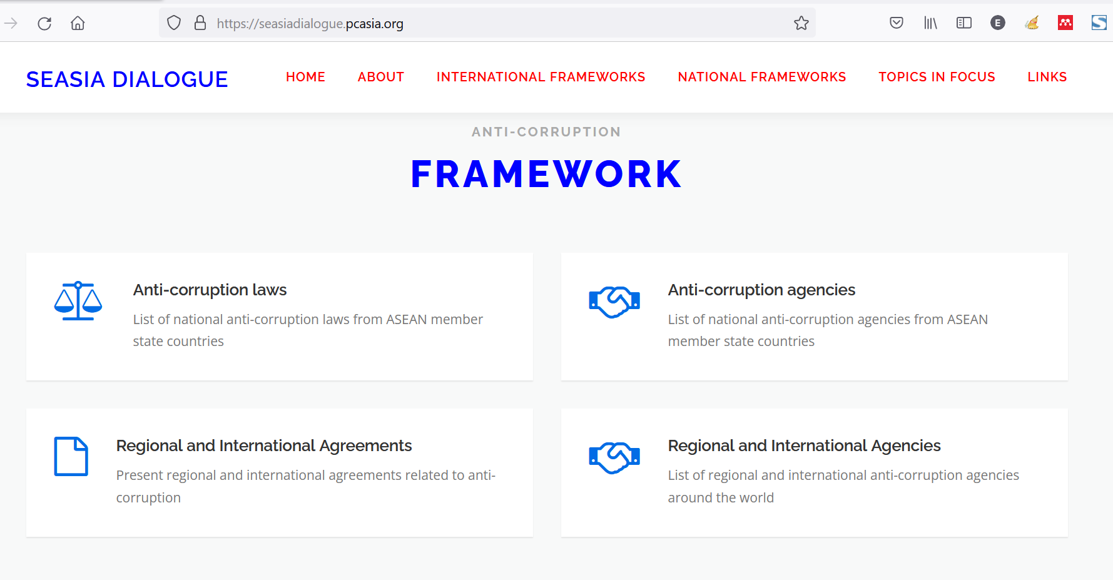Image resolution: width=1113 pixels, height=580 pixels.
Task: Open the red Mendeley extension icon
Action: (x=1065, y=23)
